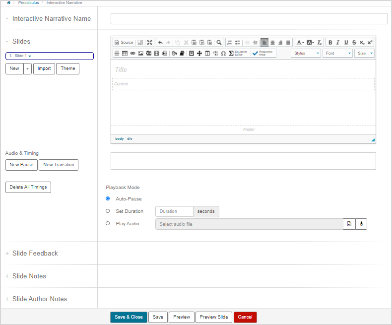Viewport: 392px width, 325px height.
Task: Open text color picker
Action: 300,43
